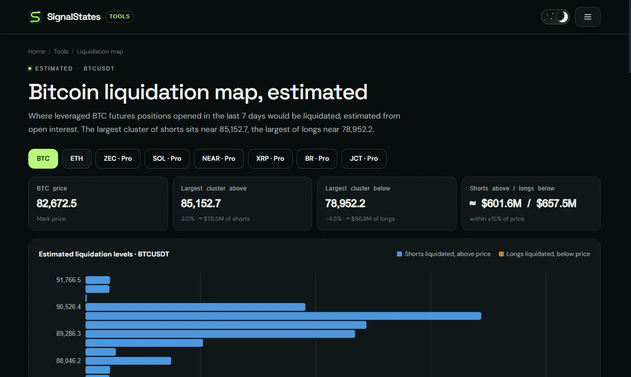Switch to XRP · Pro tab

[x=270, y=159]
